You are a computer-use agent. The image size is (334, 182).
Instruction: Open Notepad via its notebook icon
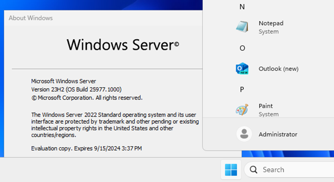pos(242,27)
